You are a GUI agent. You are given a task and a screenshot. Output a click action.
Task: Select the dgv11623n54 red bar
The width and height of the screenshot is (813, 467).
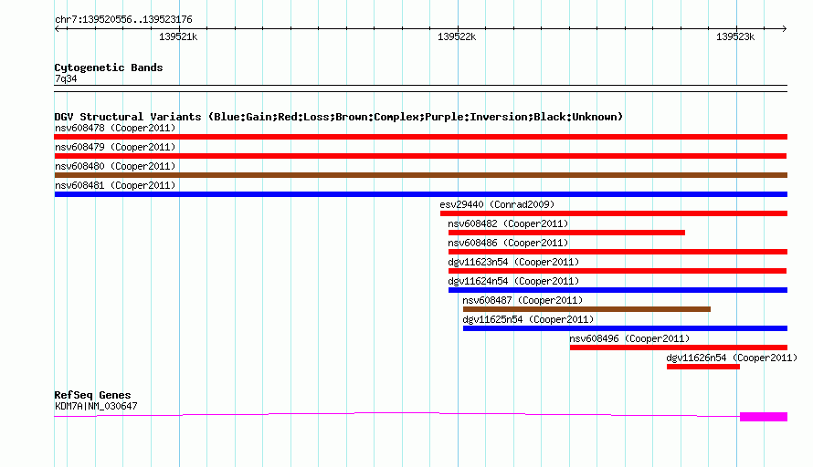(x=618, y=271)
